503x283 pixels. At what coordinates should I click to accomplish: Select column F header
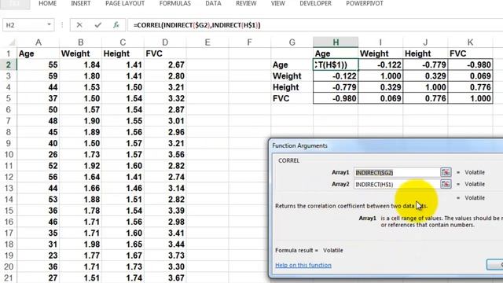pos(250,42)
